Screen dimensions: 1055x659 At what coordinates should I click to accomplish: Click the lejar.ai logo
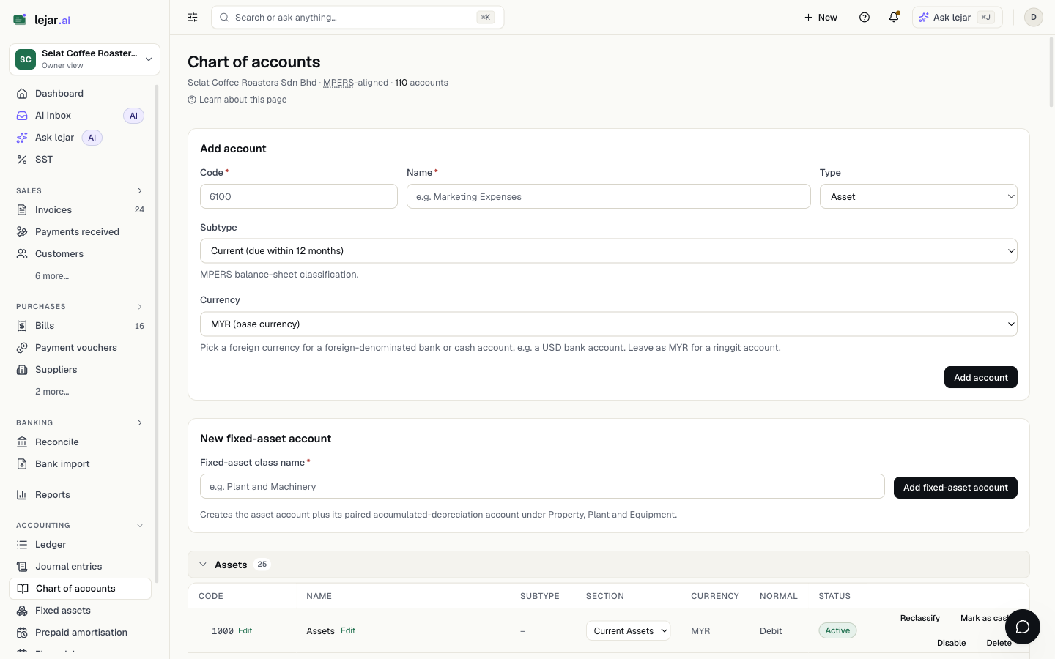(x=42, y=20)
